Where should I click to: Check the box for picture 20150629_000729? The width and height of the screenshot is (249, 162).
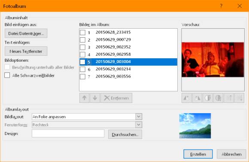point(82,40)
